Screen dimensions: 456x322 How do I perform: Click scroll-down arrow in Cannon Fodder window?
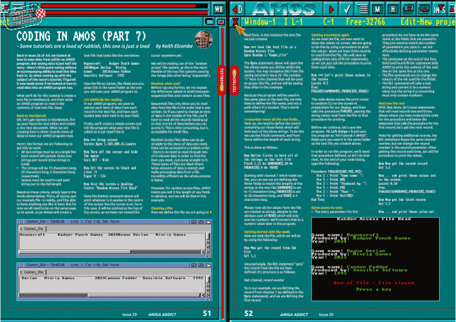[x=208, y=291]
